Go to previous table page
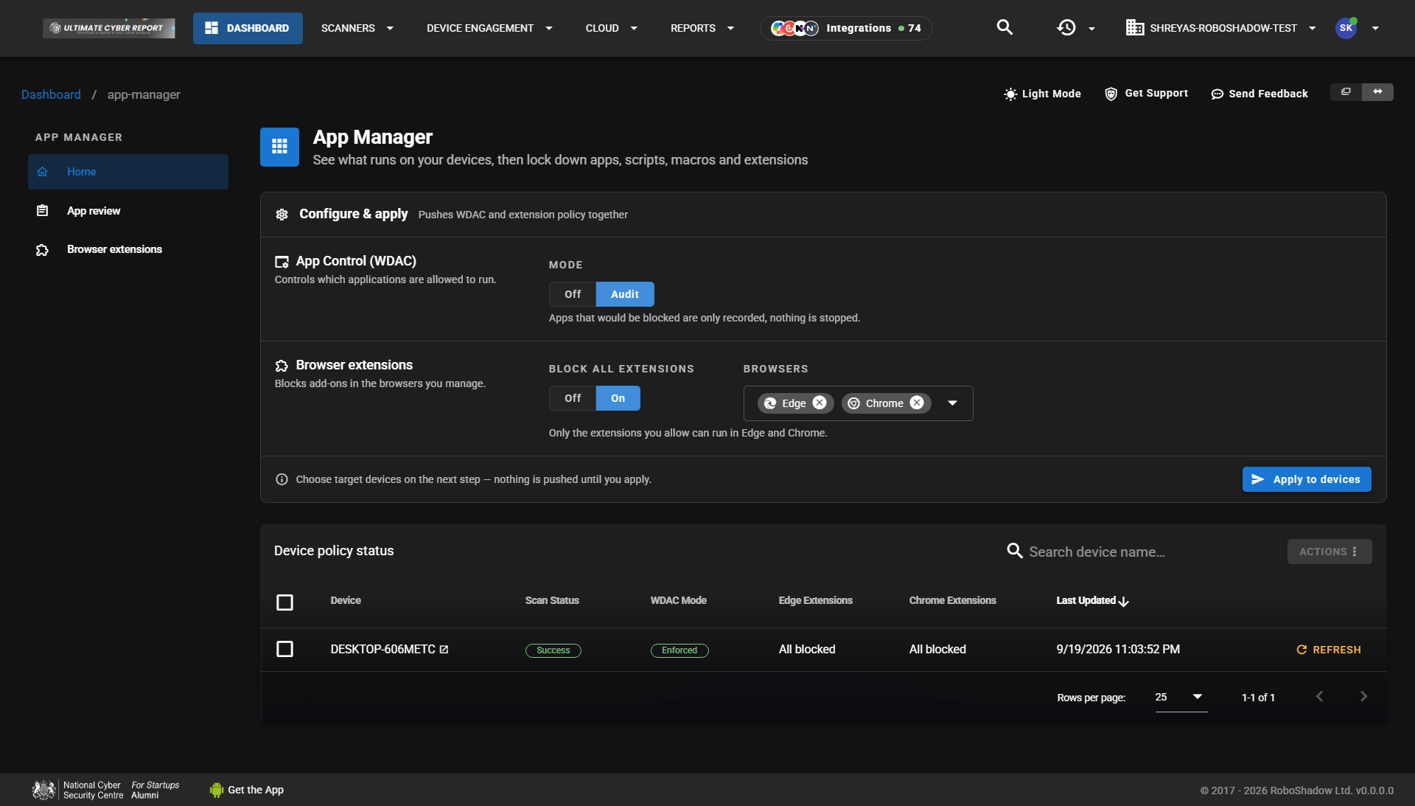Viewport: 1415px width, 806px height. point(1319,697)
